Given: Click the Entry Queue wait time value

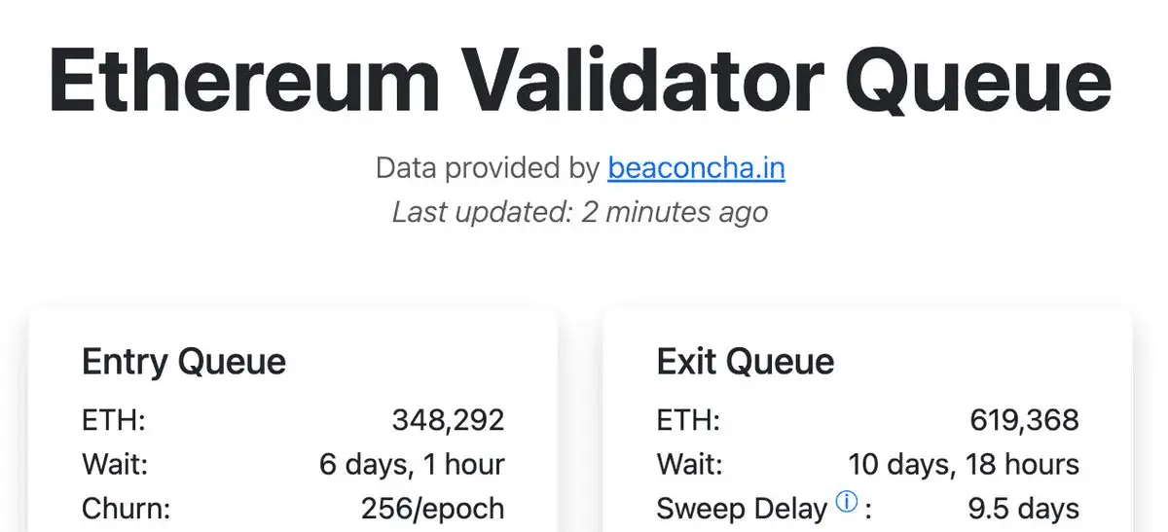Looking at the screenshot, I should point(412,464).
